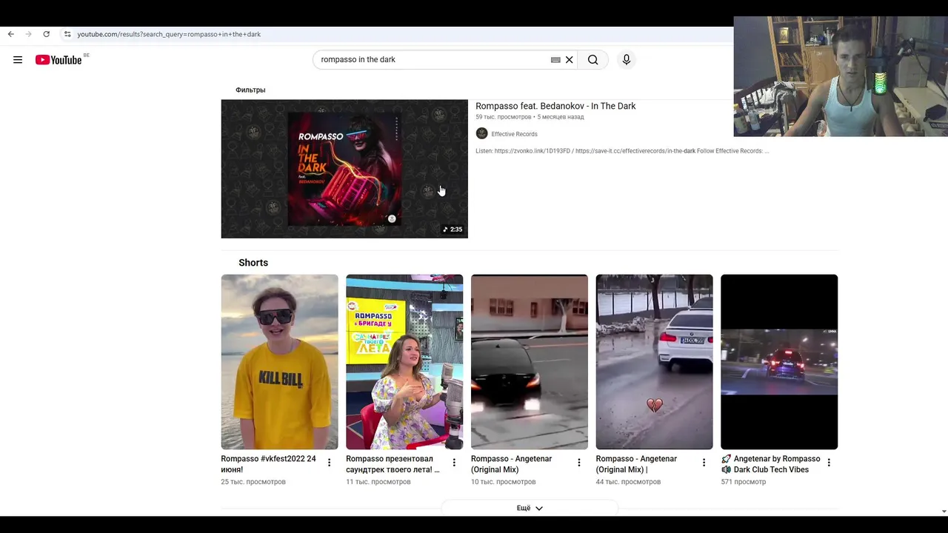This screenshot has height=533, width=948.
Task: Expand more Shorts with the Ещё button
Action: 530,508
